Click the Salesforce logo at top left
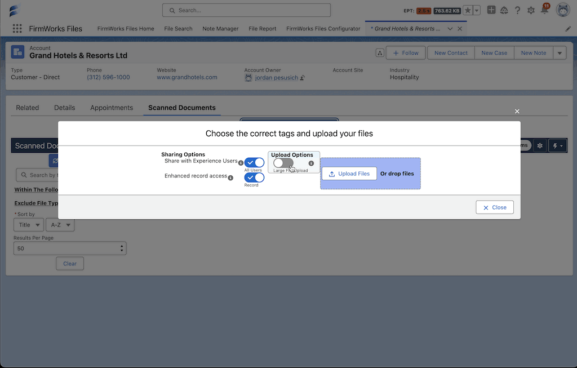577x368 pixels. [x=15, y=10]
